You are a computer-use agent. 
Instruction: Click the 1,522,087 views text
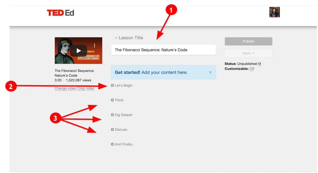78,80
